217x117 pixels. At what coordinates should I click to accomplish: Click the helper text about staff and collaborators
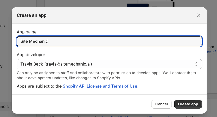(x=106, y=75)
